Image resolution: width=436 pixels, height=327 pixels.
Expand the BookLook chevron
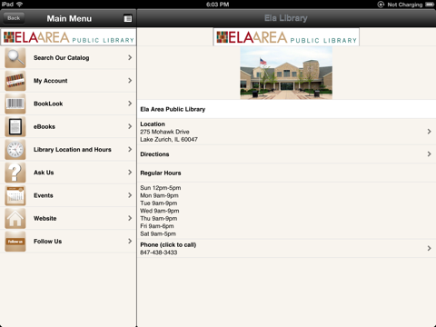point(130,104)
